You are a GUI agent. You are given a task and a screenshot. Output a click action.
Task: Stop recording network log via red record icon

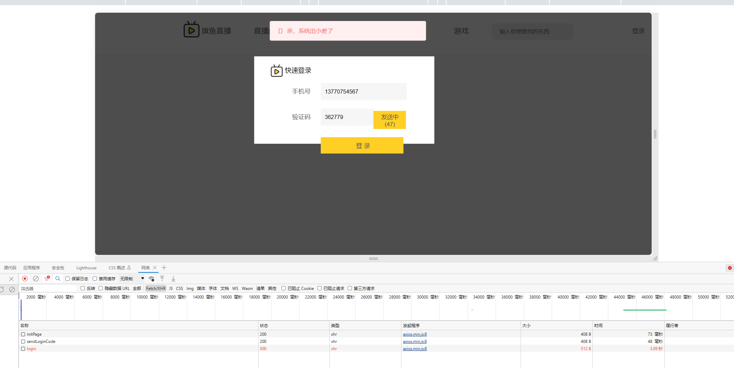25,279
